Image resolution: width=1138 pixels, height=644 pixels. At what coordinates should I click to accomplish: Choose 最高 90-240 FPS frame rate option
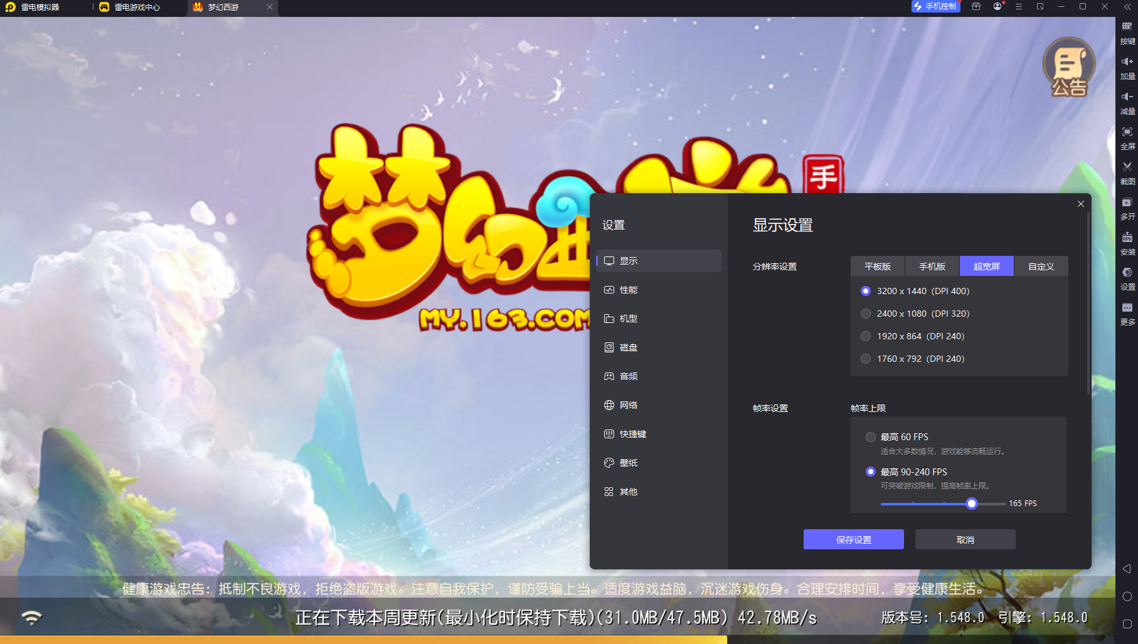(x=907, y=472)
